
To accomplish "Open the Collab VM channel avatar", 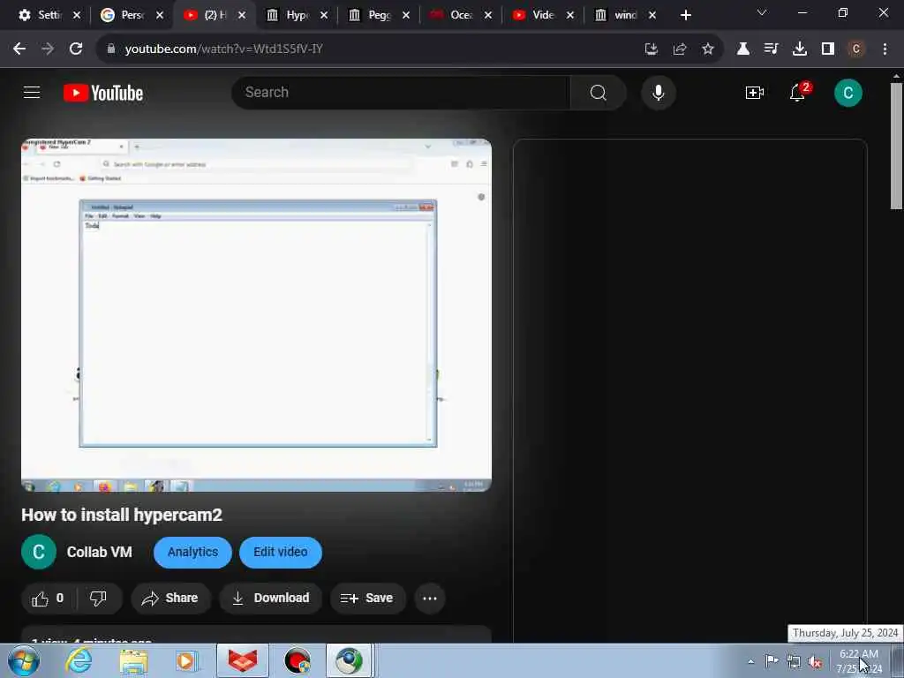I will 39,553.
